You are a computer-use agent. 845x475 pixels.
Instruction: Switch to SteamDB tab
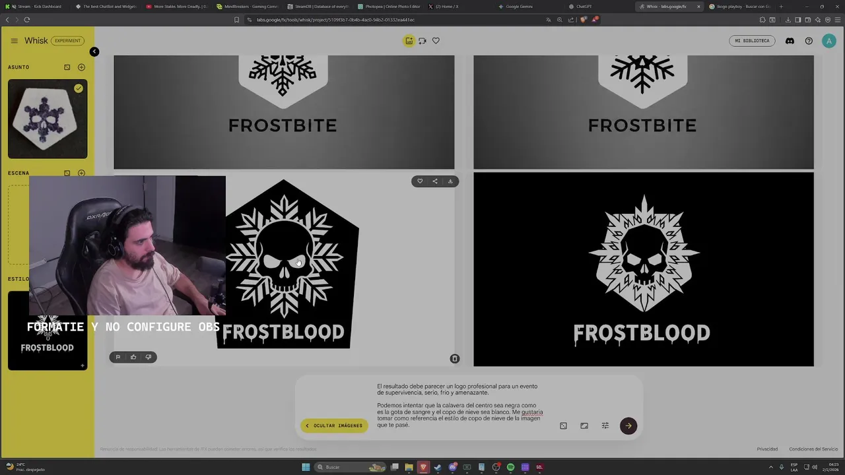coord(317,7)
